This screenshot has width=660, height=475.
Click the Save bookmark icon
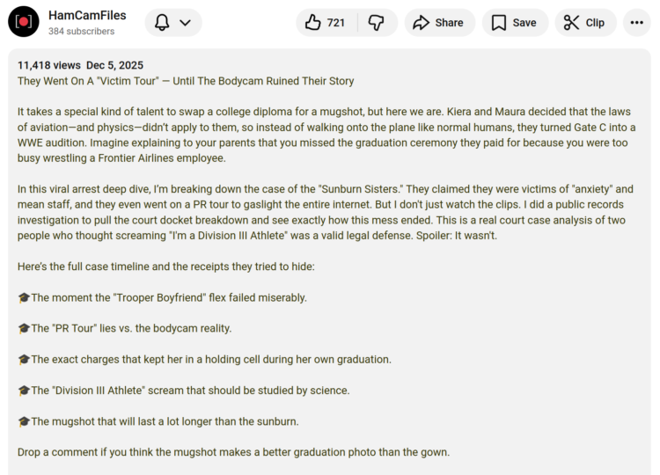point(499,22)
